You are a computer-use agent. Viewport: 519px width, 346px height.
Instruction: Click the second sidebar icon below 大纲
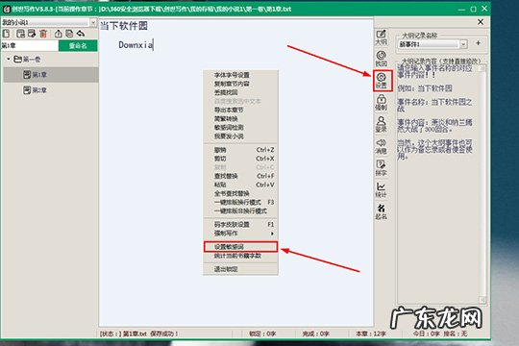[x=381, y=59]
